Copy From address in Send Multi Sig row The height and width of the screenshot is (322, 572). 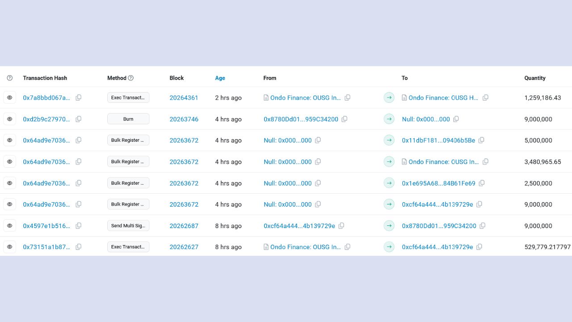[341, 226]
